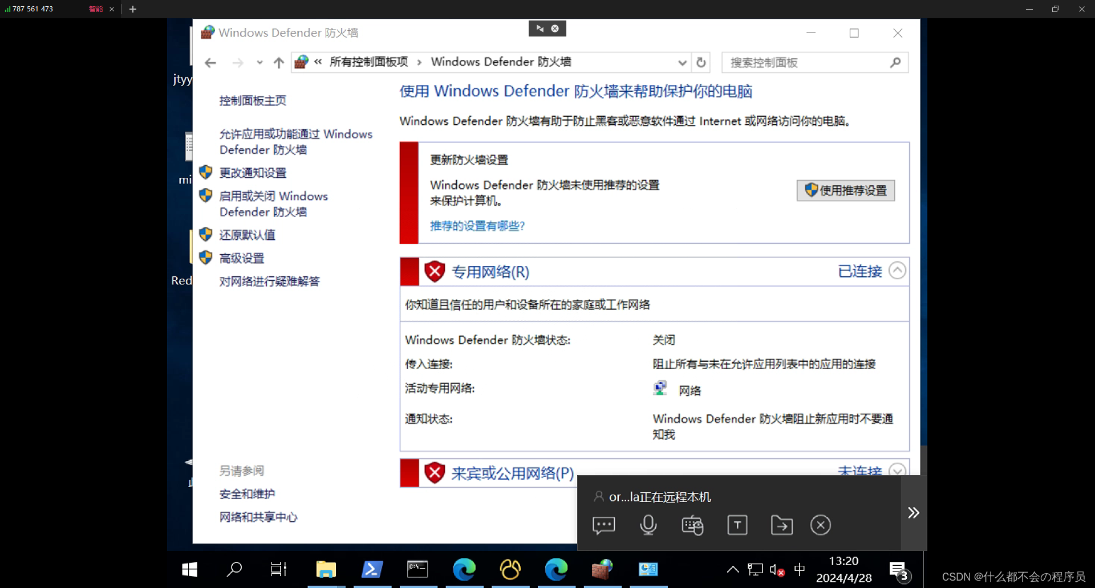This screenshot has height=588, width=1095.
Task: Select 所有控制面板项 breadcrumb
Action: [368, 62]
